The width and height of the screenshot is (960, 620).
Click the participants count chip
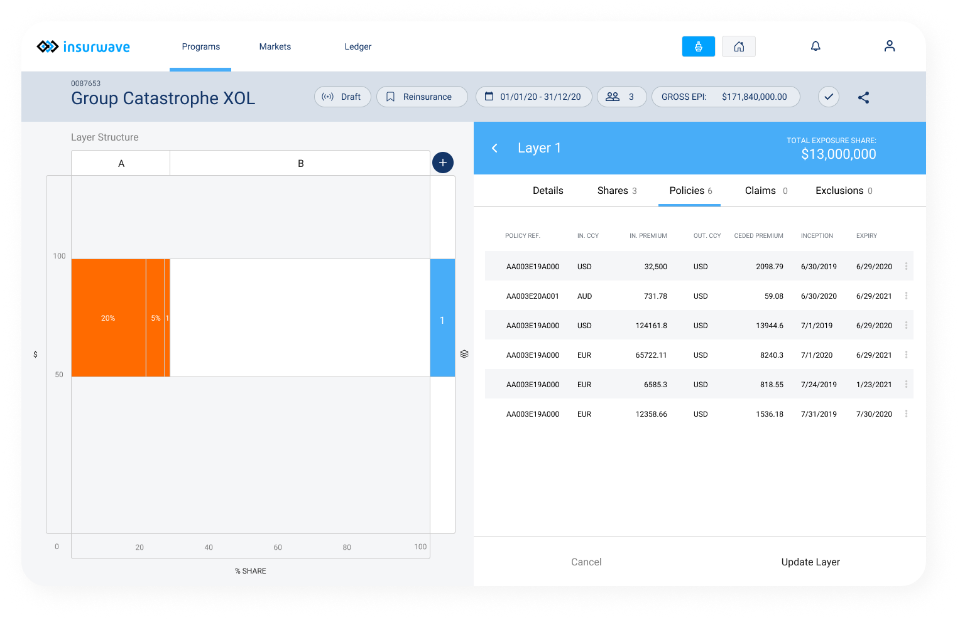[621, 97]
